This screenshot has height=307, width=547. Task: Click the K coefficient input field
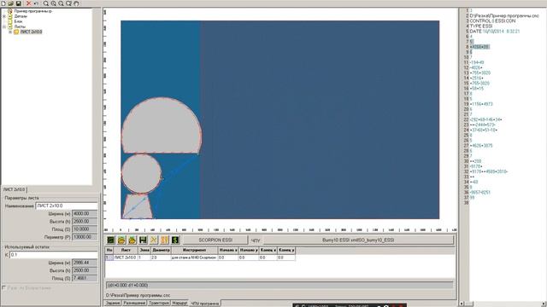[54, 255]
